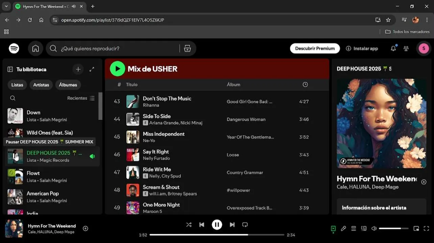Skip to next track
Viewport: 434px width, 243px height.
pos(232,225)
